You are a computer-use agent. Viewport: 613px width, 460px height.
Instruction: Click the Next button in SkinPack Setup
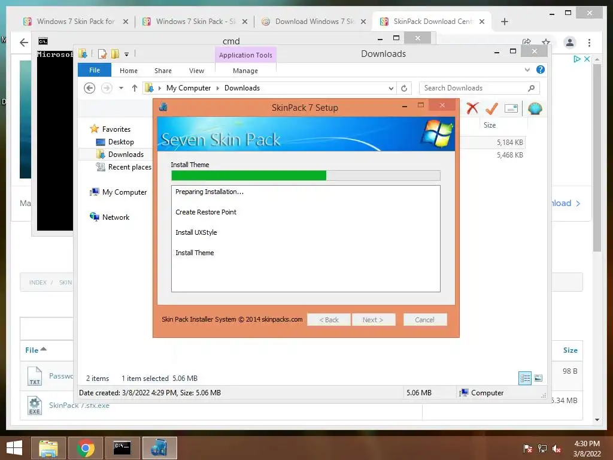click(373, 320)
